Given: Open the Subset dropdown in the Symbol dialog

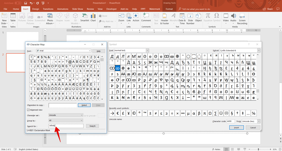Looking at the screenshot, I should point(259,50).
